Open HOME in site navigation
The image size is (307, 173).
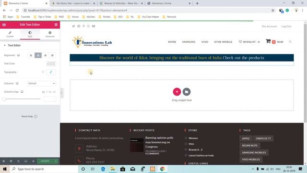(172, 42)
